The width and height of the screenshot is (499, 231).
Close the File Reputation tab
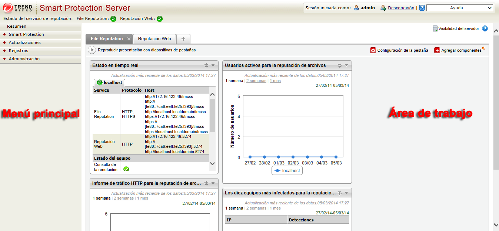[129, 39]
